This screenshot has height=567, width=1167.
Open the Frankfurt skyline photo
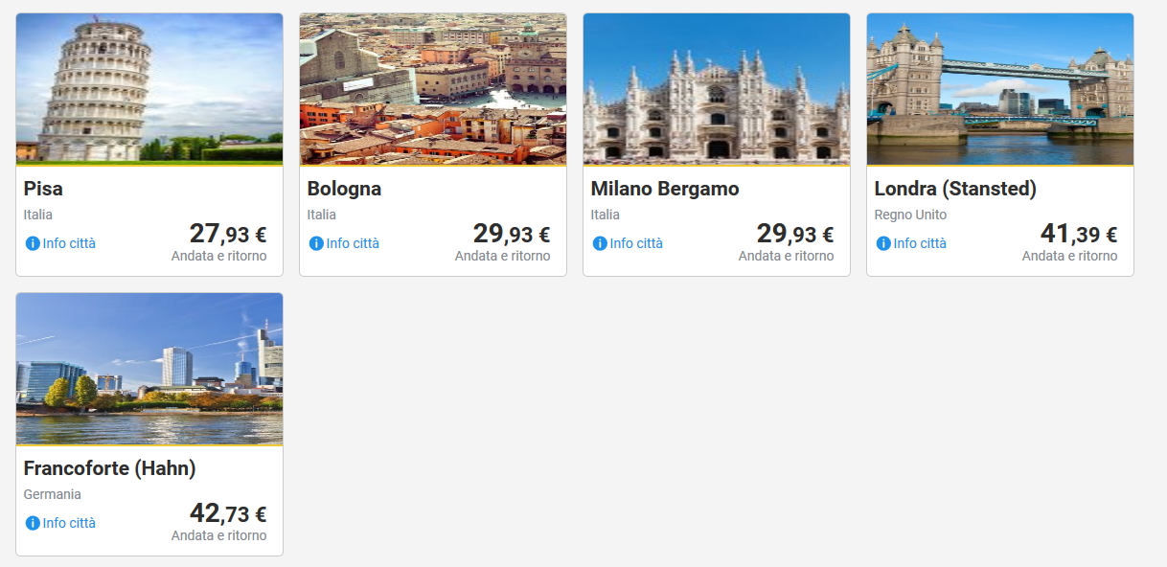tap(149, 368)
